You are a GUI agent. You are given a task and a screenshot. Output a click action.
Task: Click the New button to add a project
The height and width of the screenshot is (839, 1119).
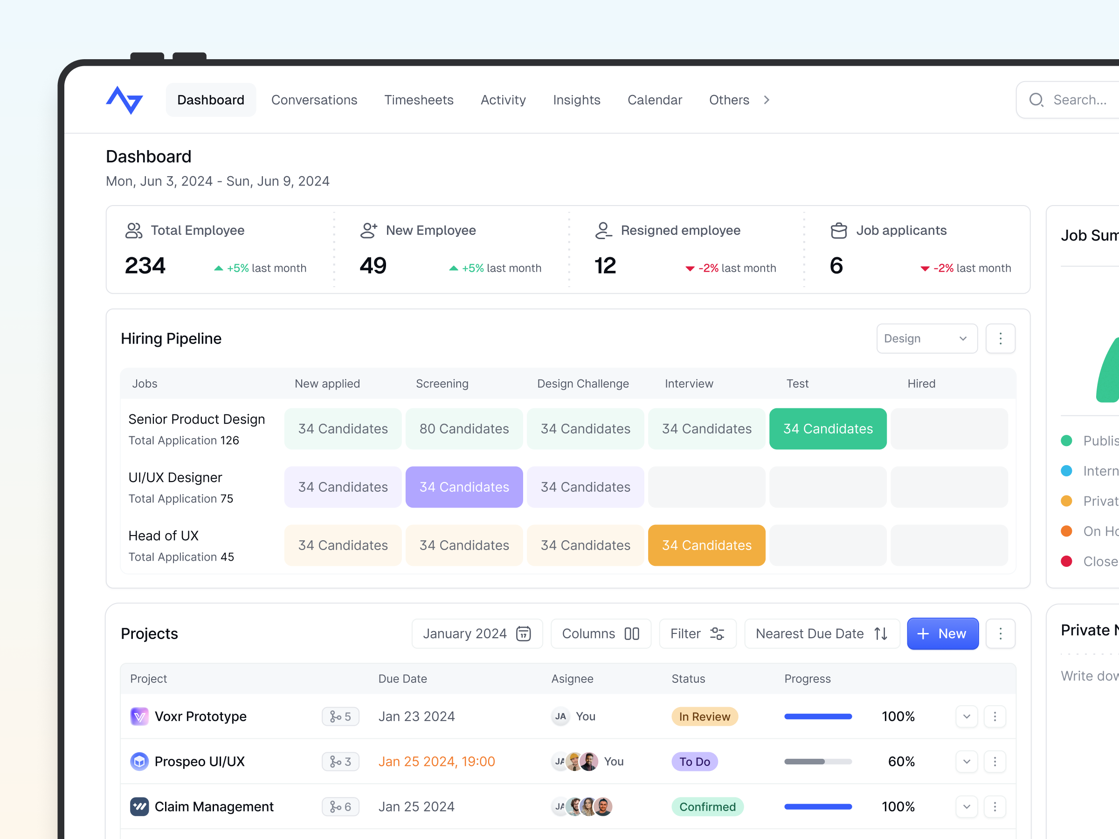pos(942,633)
